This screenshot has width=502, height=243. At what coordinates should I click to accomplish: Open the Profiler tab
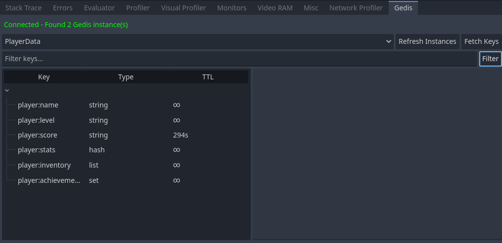tap(138, 8)
